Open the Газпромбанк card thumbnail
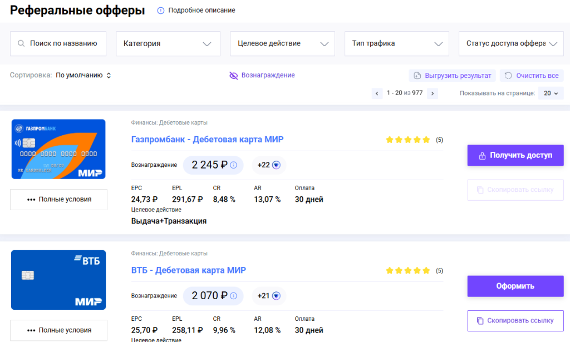 pos(58,149)
